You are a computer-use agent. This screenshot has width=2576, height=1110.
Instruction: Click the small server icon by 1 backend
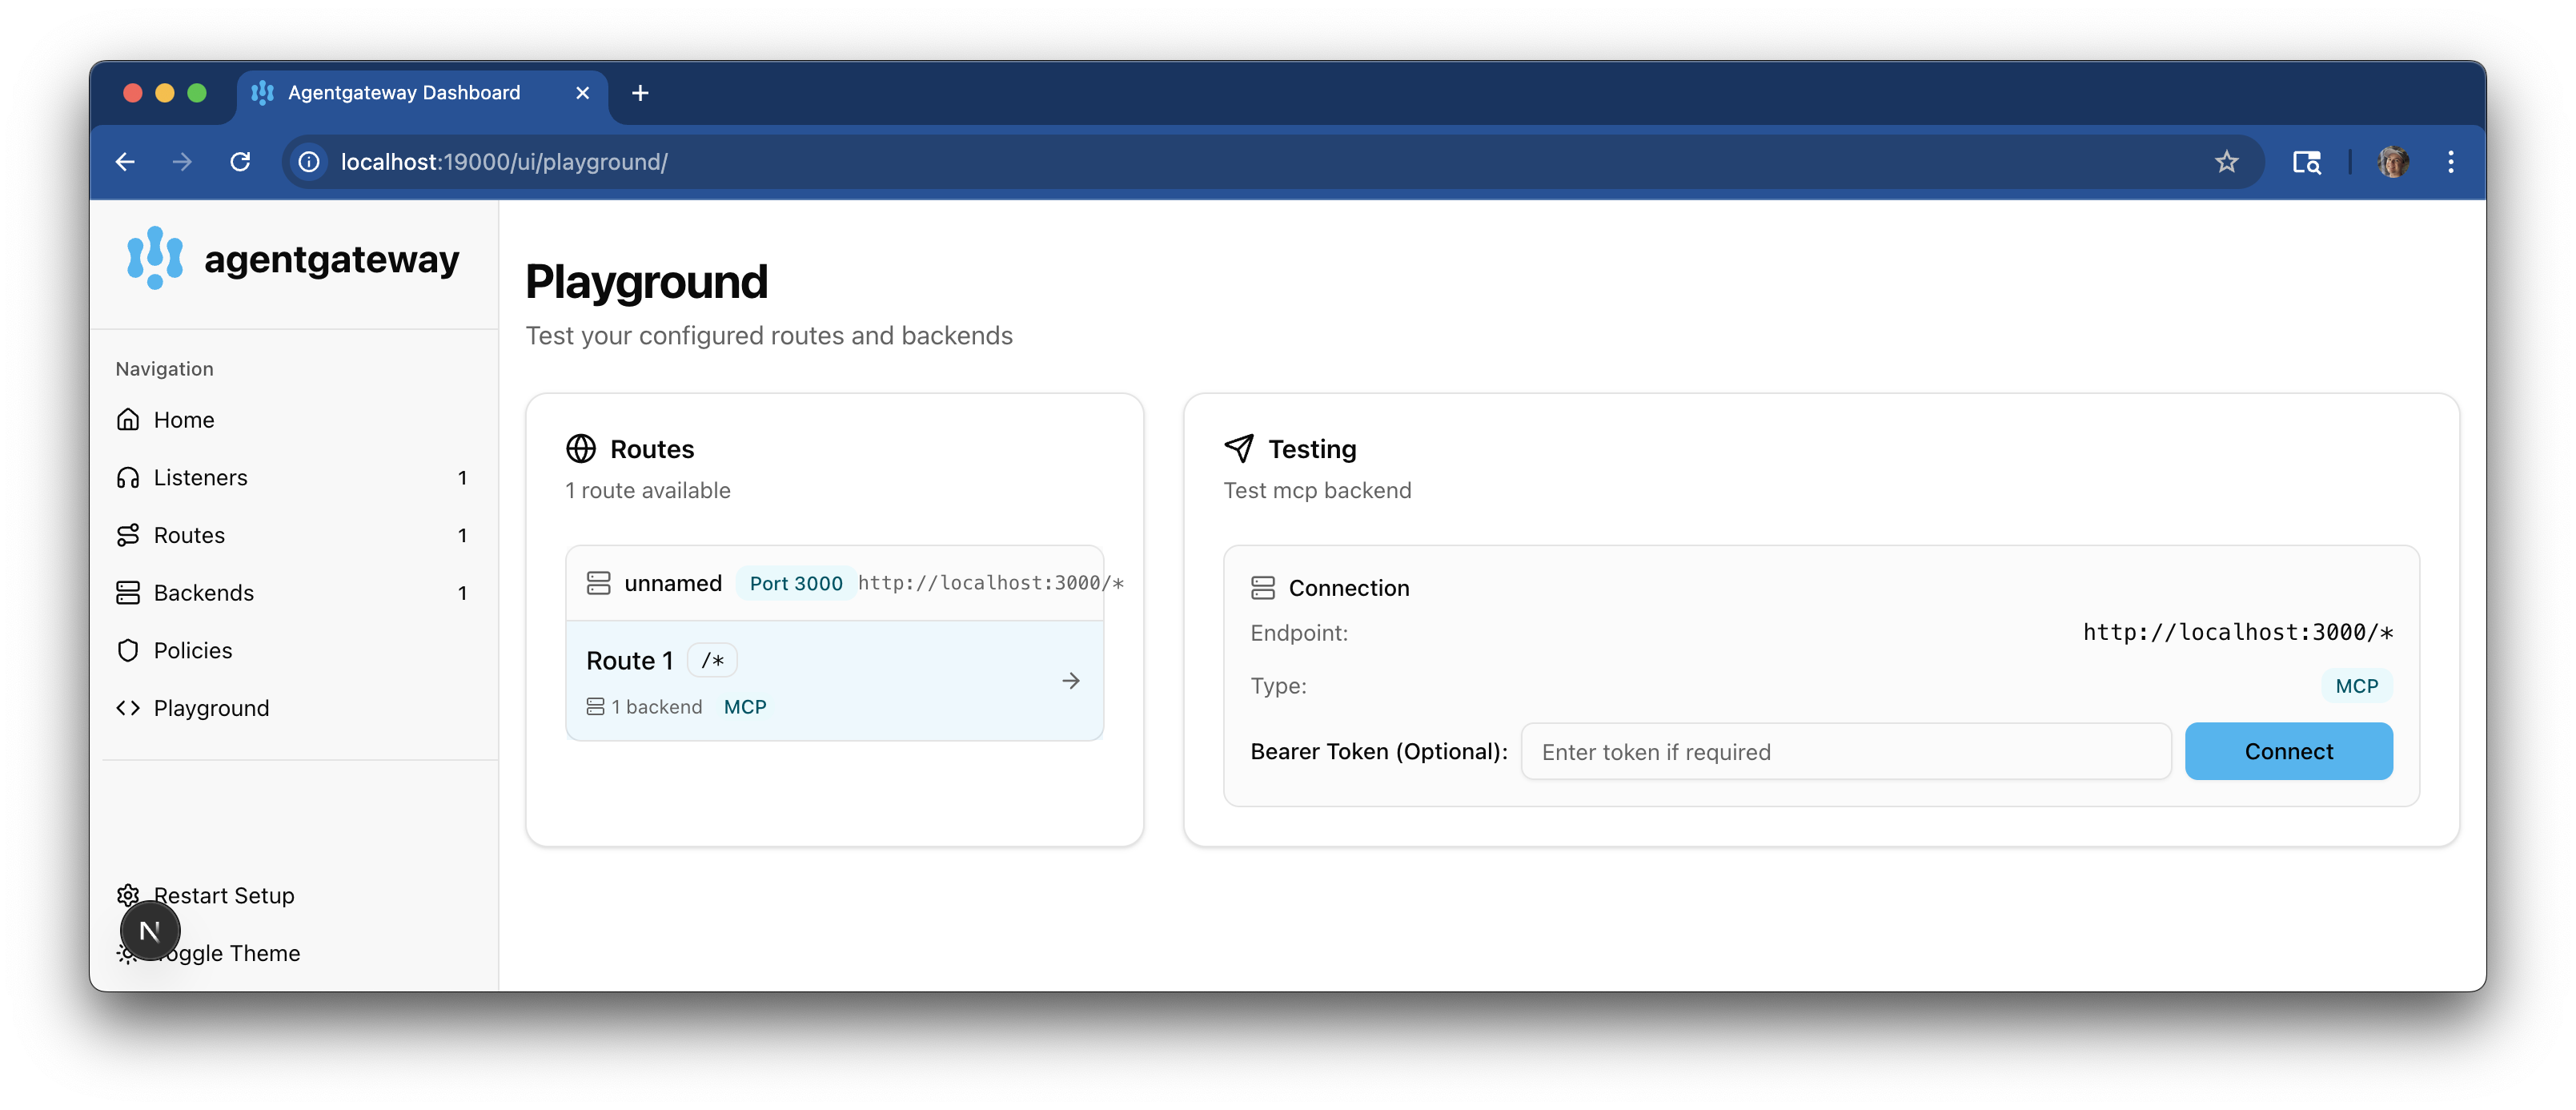tap(595, 706)
